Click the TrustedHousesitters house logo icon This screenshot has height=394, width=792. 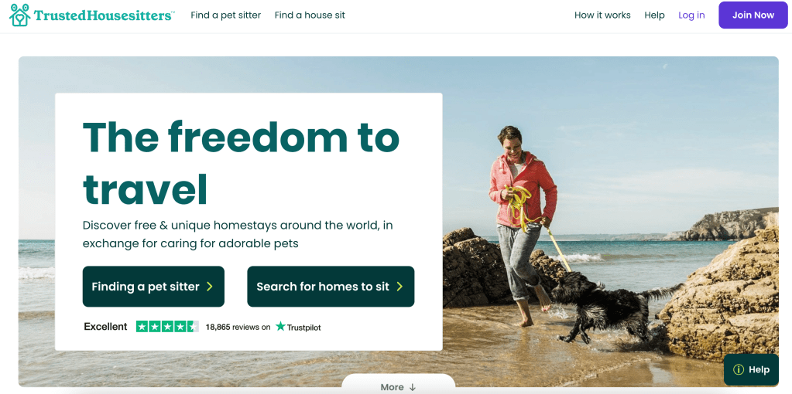coord(19,15)
